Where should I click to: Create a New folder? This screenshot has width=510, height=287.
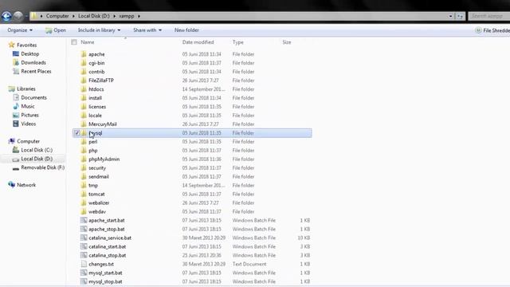(x=186, y=30)
